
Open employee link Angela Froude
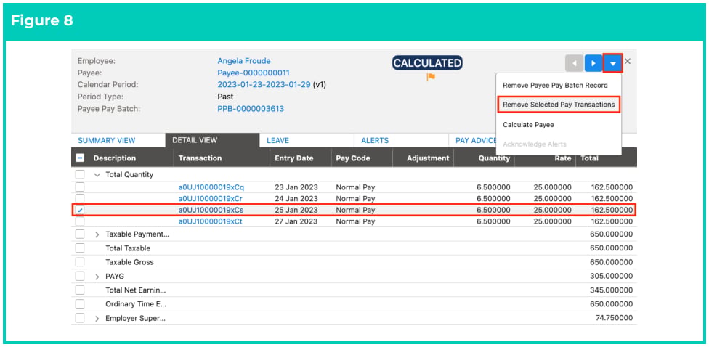click(x=244, y=60)
